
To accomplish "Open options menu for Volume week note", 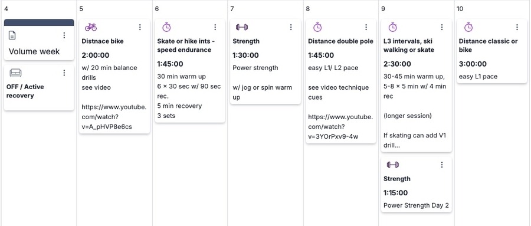I will [x=64, y=35].
